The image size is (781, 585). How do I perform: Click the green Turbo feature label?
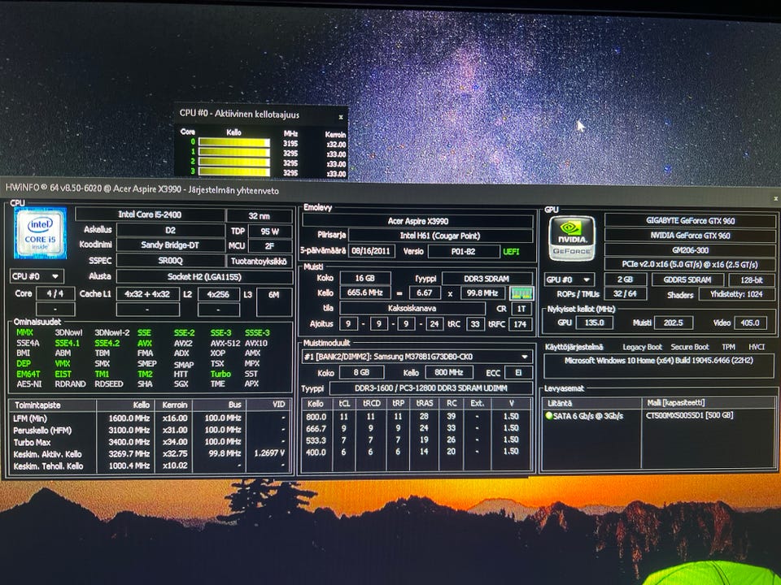tap(220, 374)
